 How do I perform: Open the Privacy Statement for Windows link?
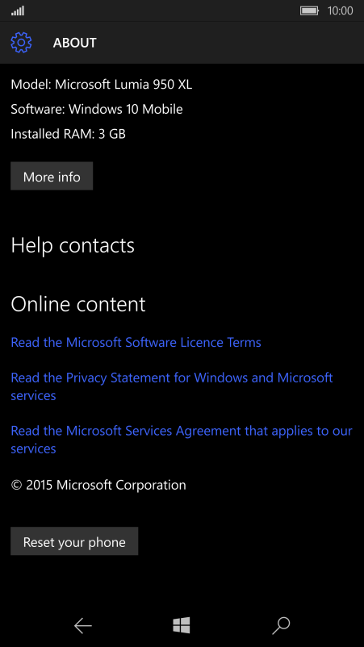pos(172,386)
